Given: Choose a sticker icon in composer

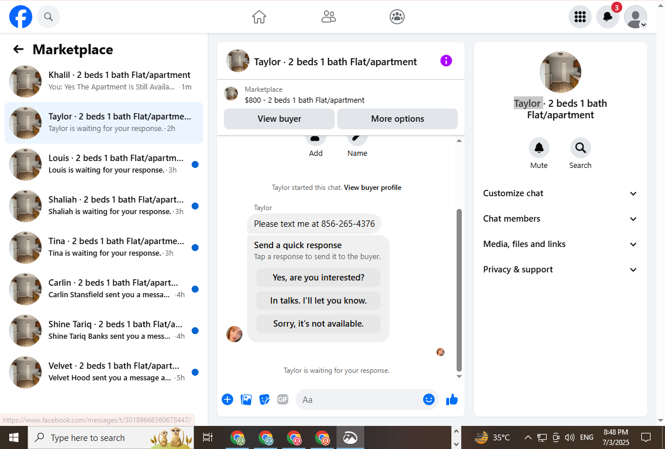Looking at the screenshot, I should pyautogui.click(x=264, y=399).
